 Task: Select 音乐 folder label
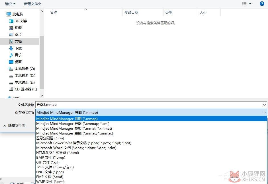[x=18, y=55]
